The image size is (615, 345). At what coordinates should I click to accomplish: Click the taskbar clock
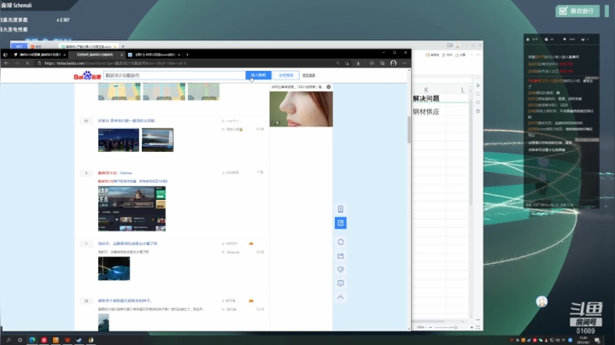(x=583, y=340)
